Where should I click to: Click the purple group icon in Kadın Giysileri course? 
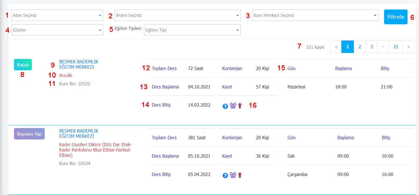pyautogui.click(x=233, y=175)
